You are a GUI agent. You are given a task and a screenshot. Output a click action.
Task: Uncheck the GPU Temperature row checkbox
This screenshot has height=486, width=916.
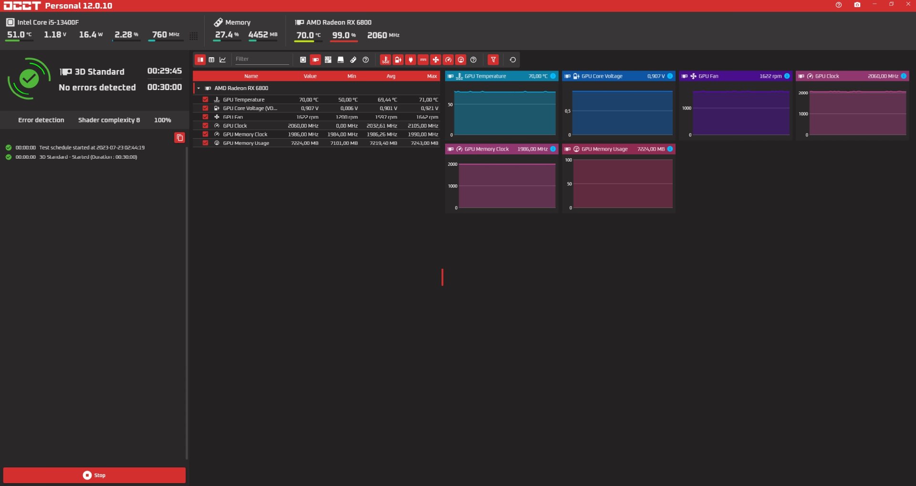205,100
